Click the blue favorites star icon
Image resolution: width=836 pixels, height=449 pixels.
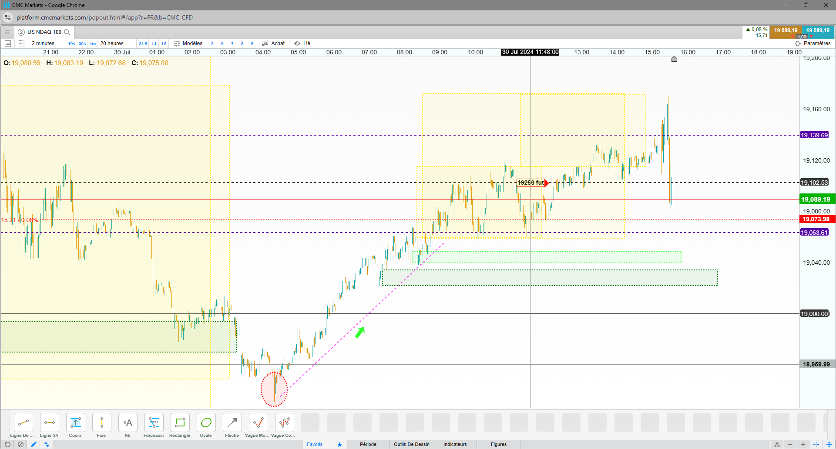point(339,444)
